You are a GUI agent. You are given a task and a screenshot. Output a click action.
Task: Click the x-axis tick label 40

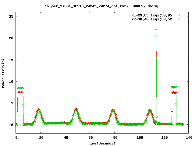pos(66,137)
